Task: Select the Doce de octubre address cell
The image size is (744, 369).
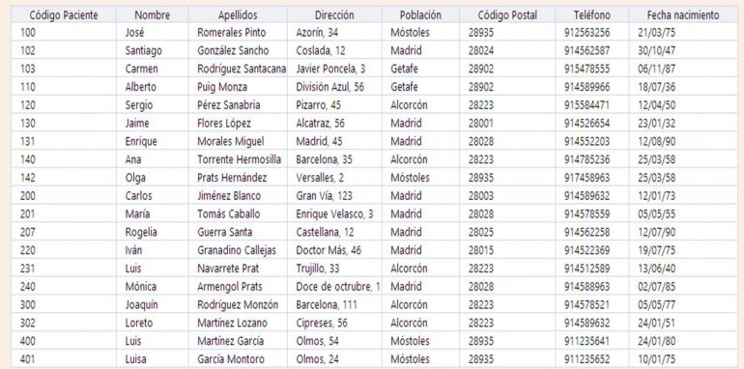Action: coord(334,287)
